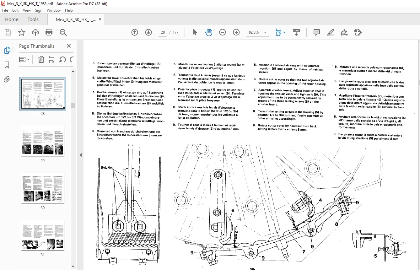Screen dimensions: 420x270
Task: Upload the file to cloud storage
Action: [x=35, y=32]
